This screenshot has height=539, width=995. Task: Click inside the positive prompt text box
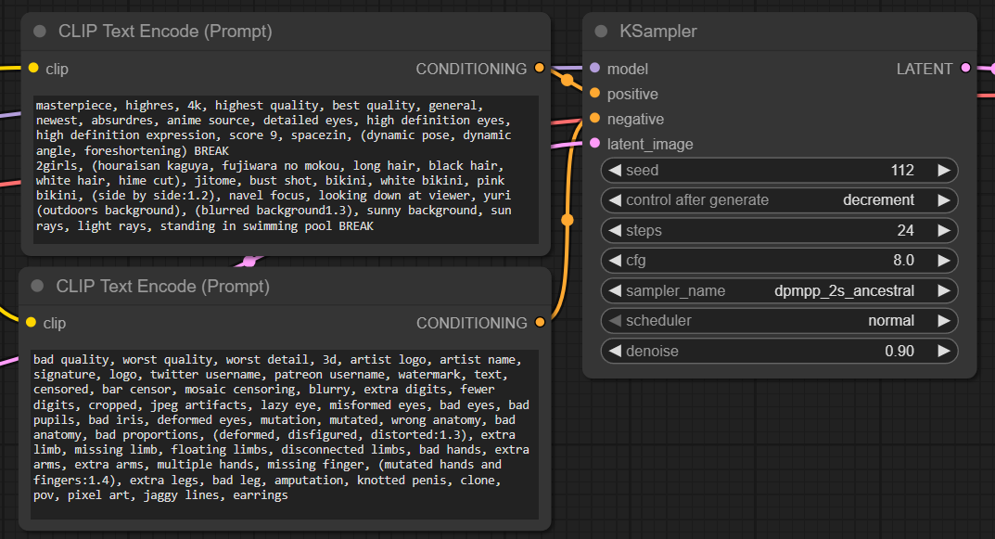(286, 167)
